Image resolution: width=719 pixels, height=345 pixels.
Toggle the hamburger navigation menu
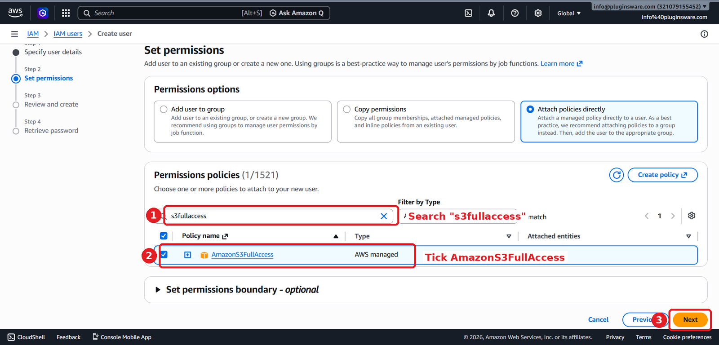pyautogui.click(x=14, y=34)
